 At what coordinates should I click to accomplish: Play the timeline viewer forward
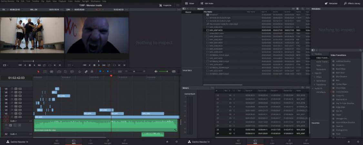(x=99, y=65)
